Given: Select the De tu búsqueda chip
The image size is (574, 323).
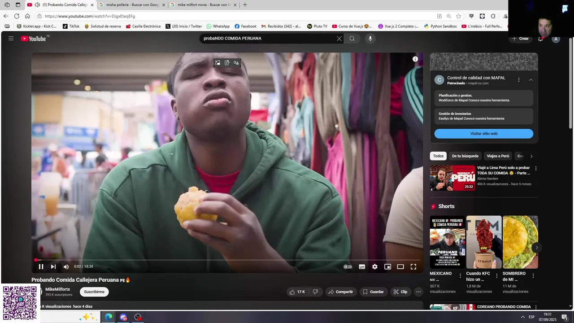Looking at the screenshot, I should (x=465, y=156).
